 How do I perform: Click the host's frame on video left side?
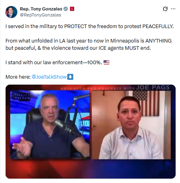[x=50, y=124]
